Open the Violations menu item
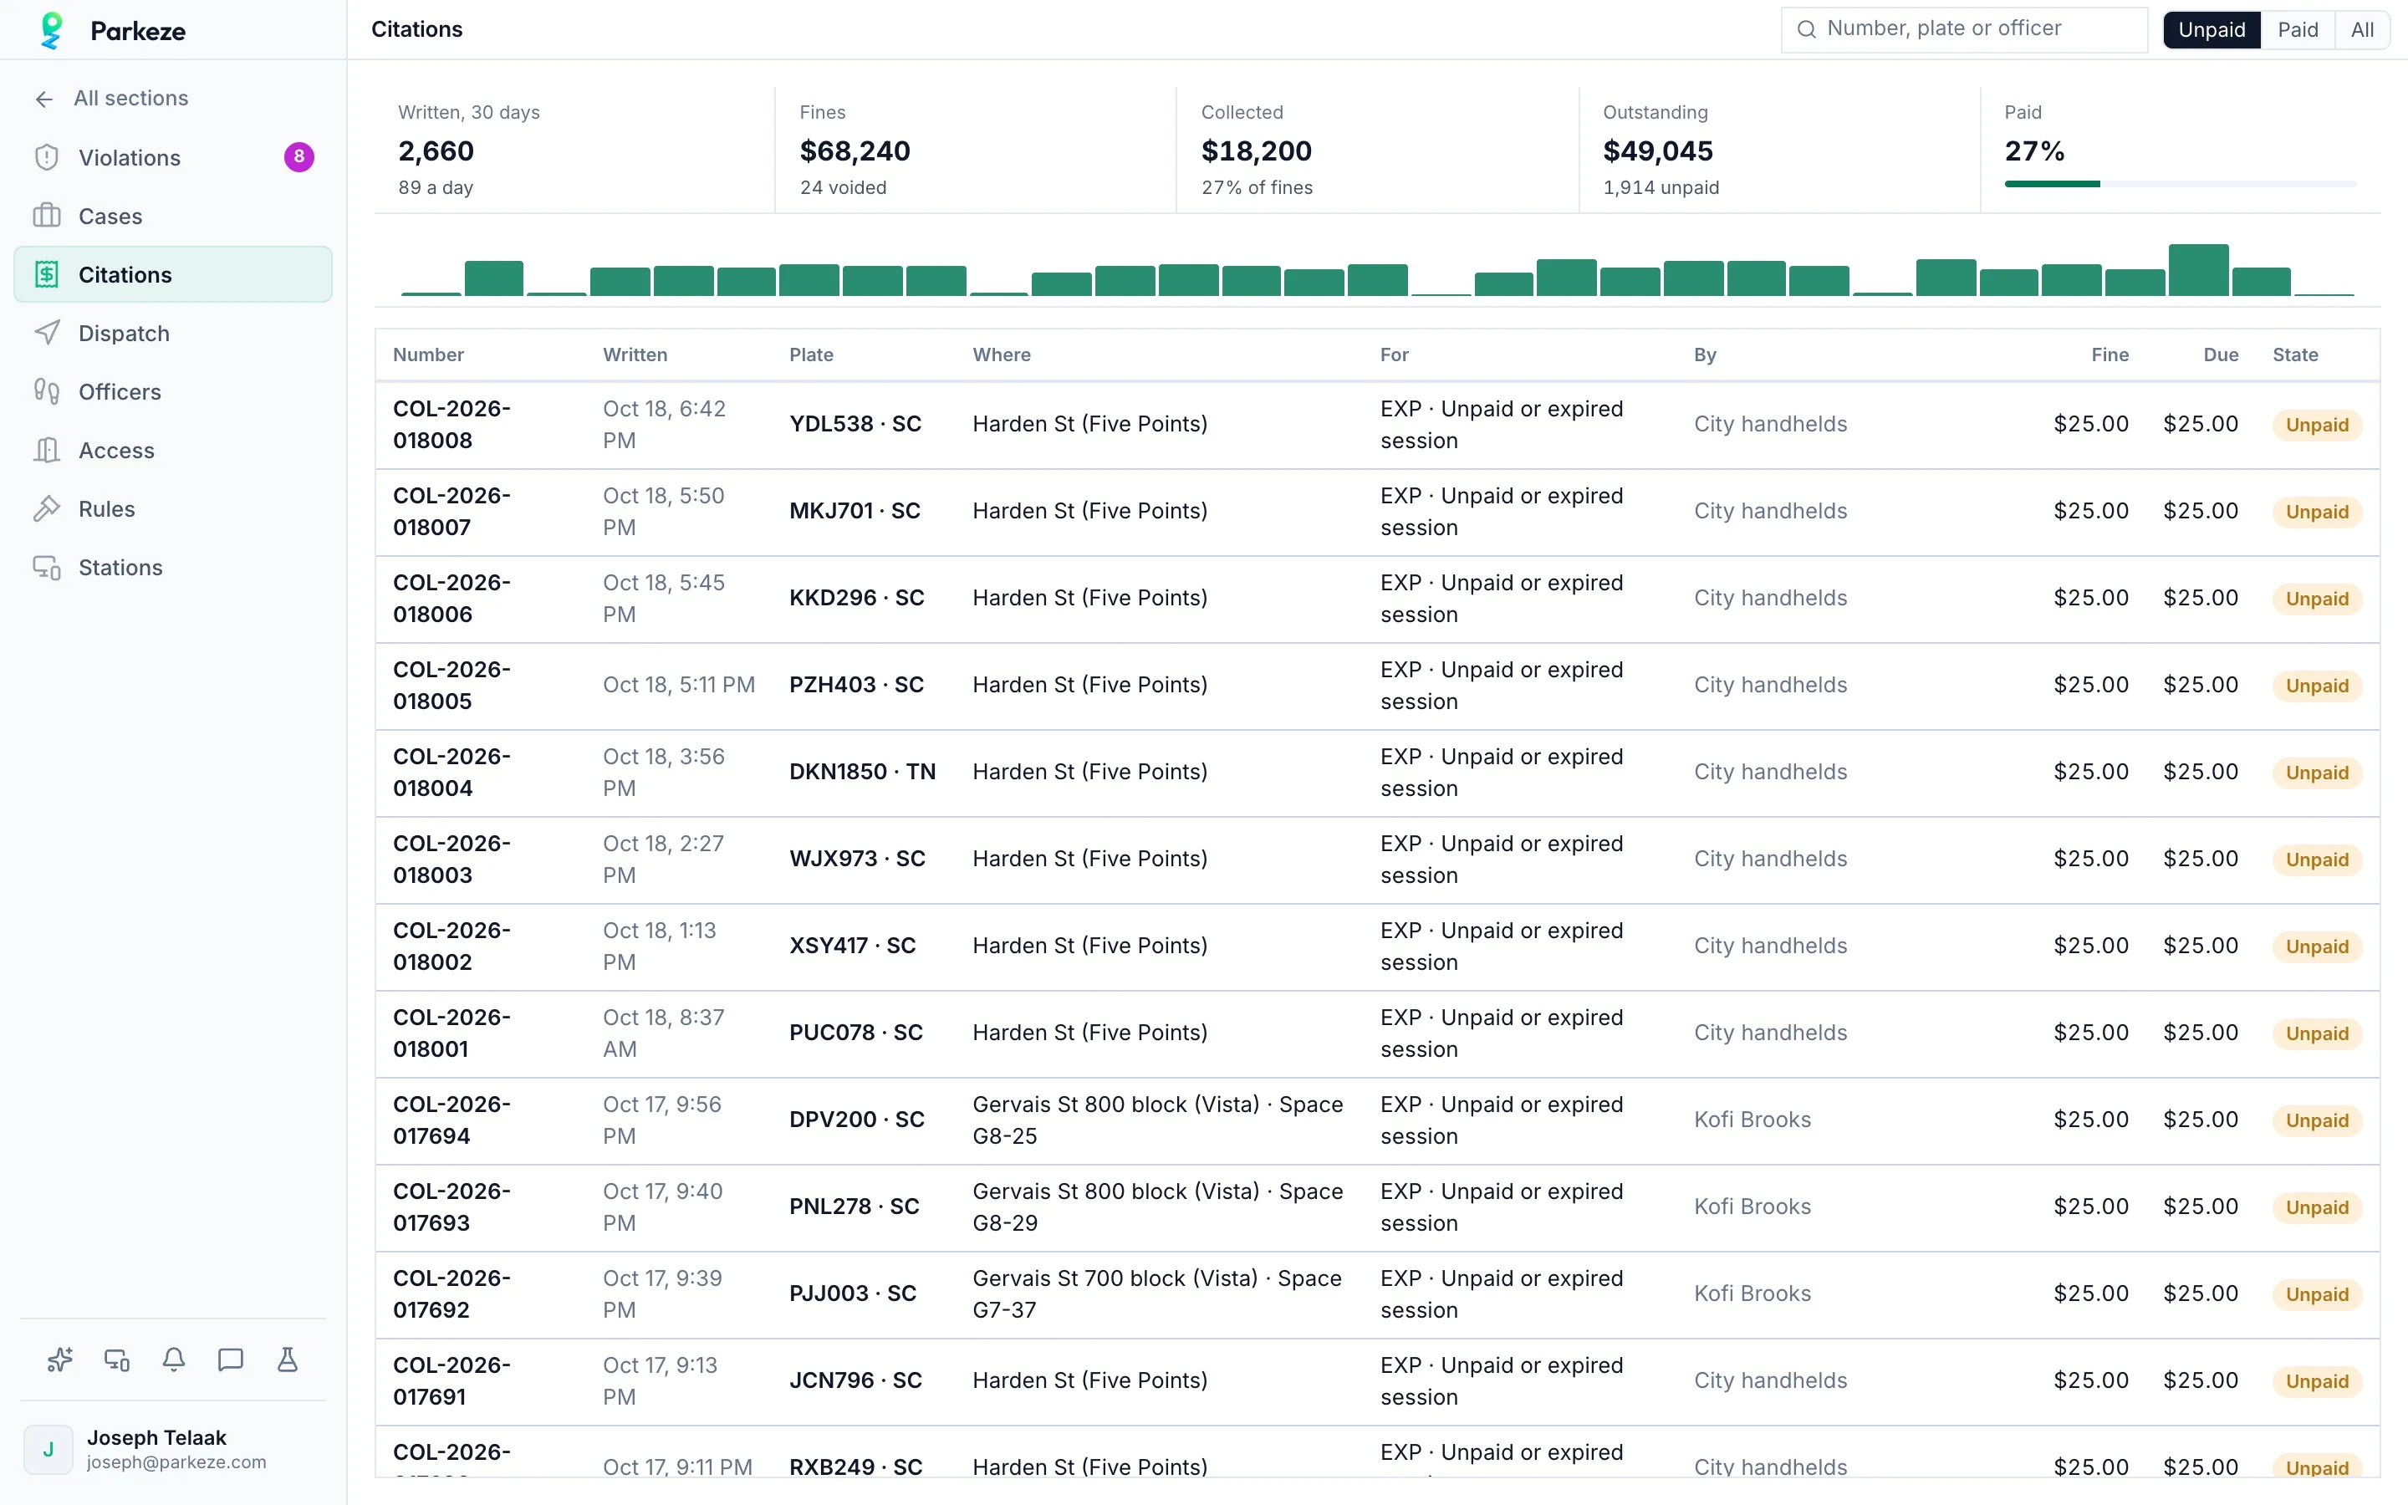The width and height of the screenshot is (2408, 1505). click(x=173, y=157)
